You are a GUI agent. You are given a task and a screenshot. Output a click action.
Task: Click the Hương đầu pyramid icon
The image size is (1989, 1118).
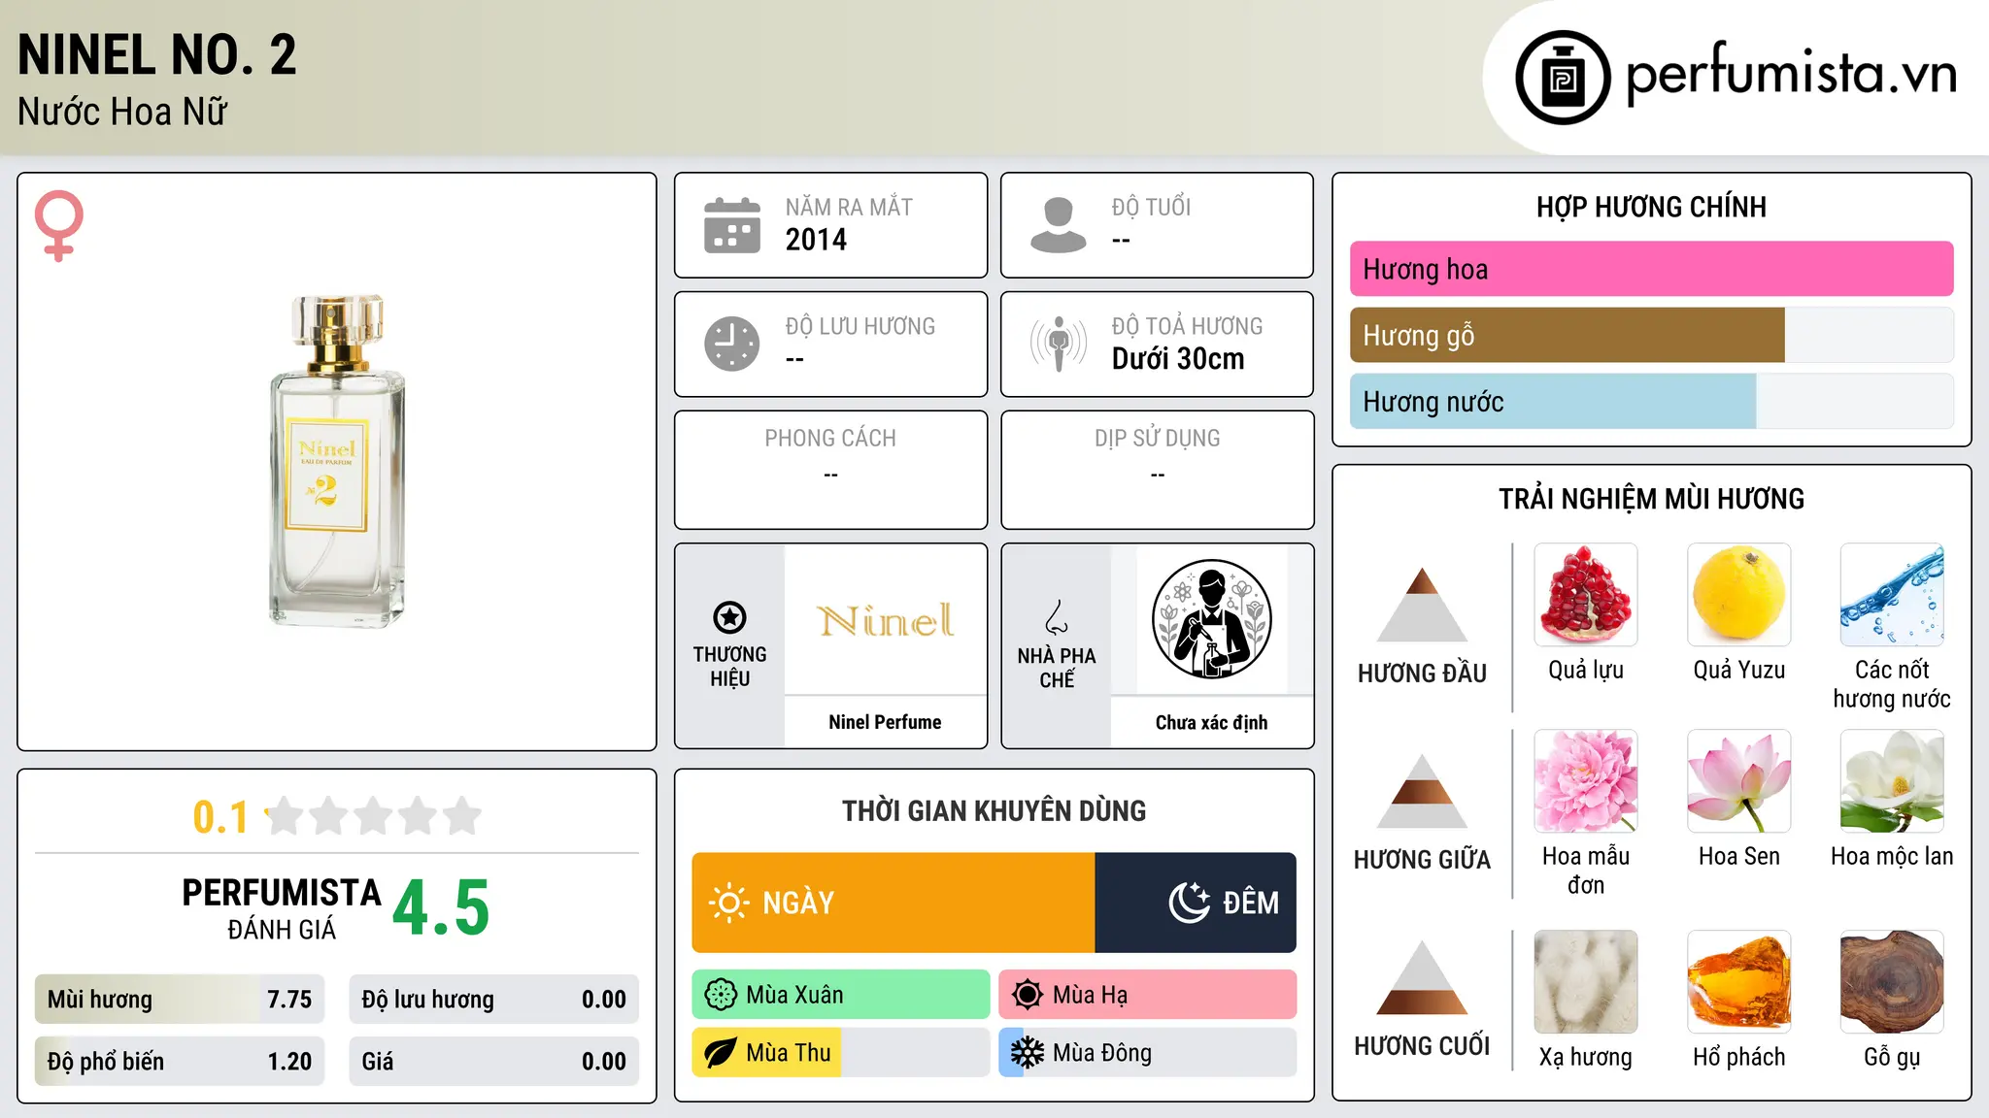click(1422, 605)
